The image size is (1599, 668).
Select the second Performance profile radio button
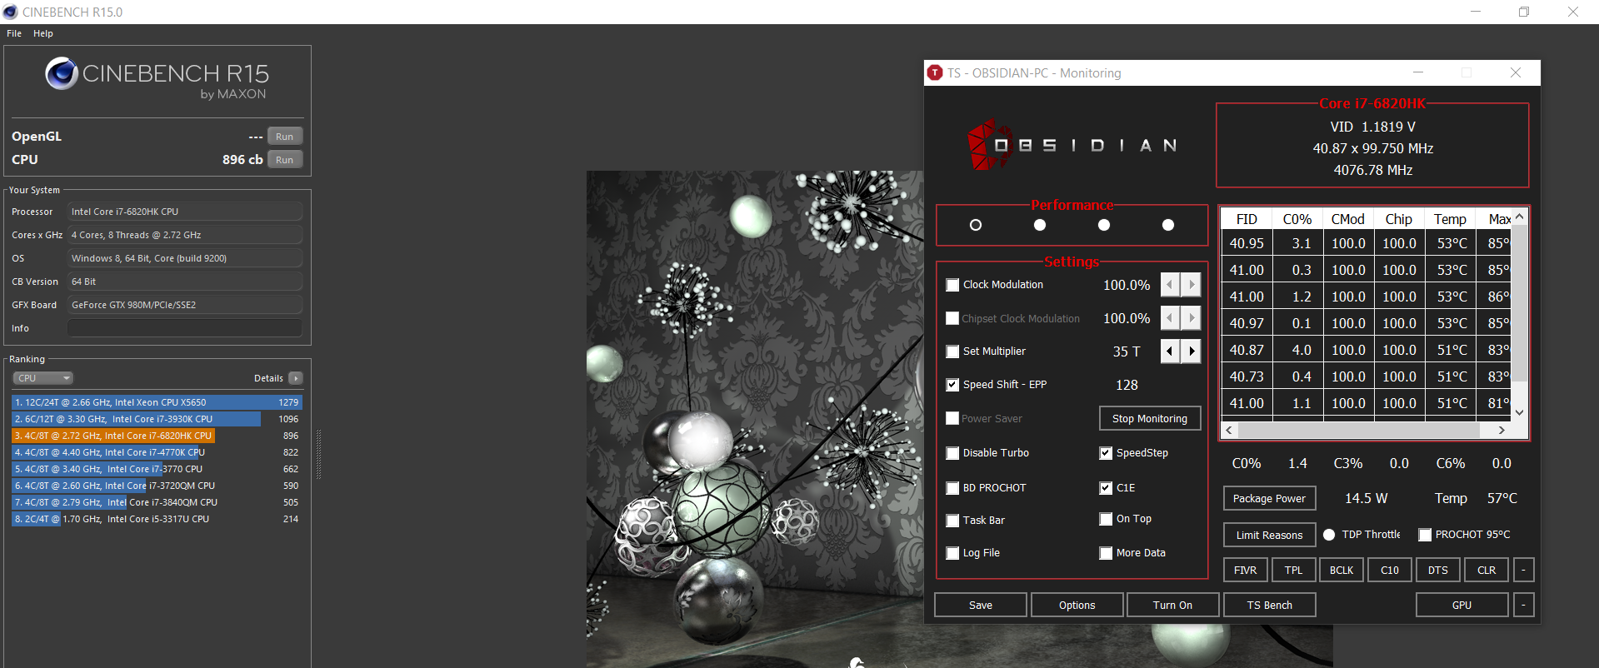[1040, 225]
